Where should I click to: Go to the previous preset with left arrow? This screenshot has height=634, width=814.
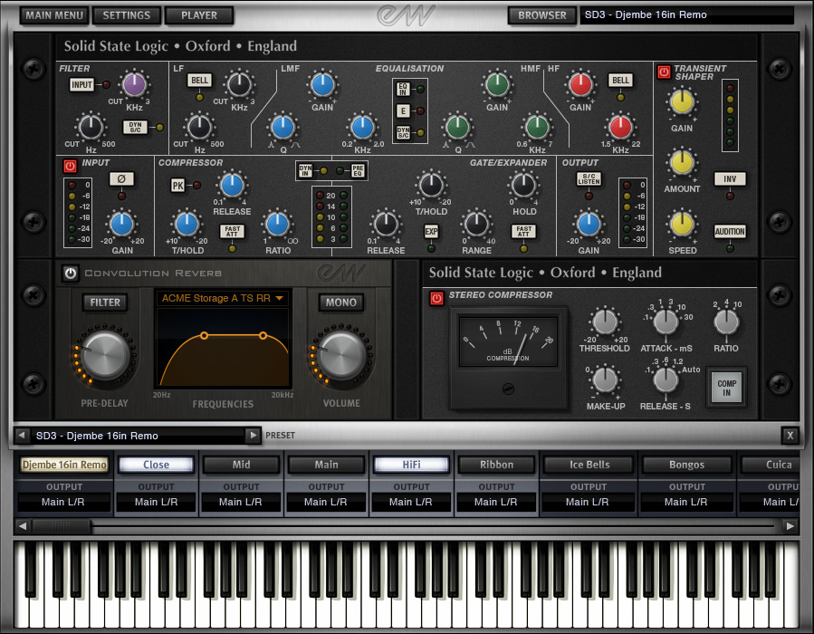click(22, 435)
